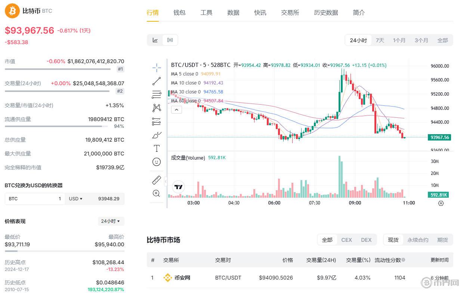Open the 历史数据 menu item
The image size is (463, 293).
tap(325, 12)
